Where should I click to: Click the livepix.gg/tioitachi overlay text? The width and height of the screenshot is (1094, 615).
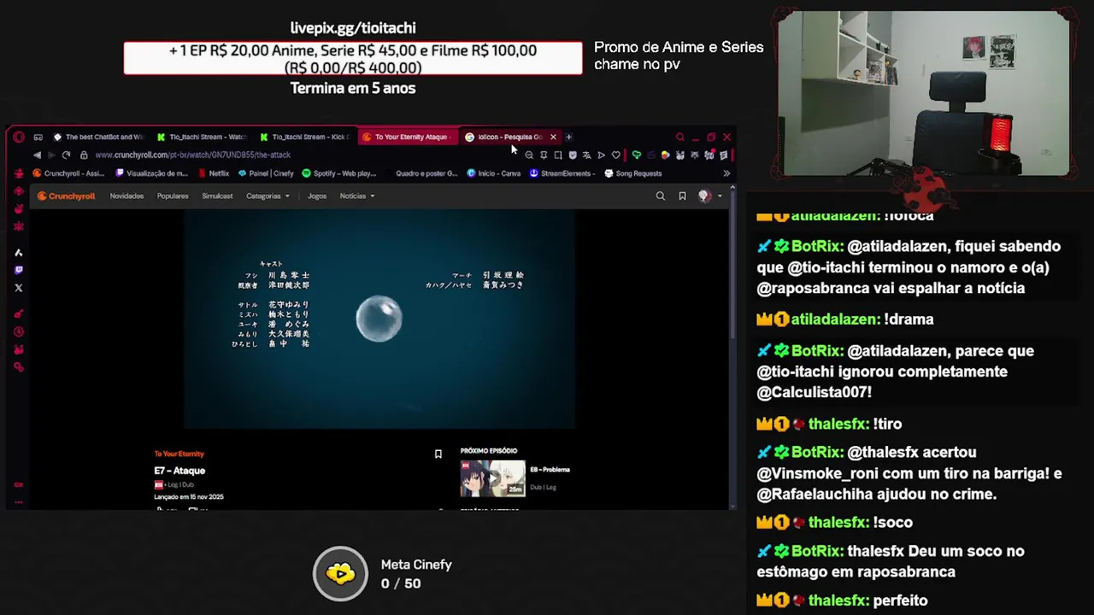pos(353,28)
